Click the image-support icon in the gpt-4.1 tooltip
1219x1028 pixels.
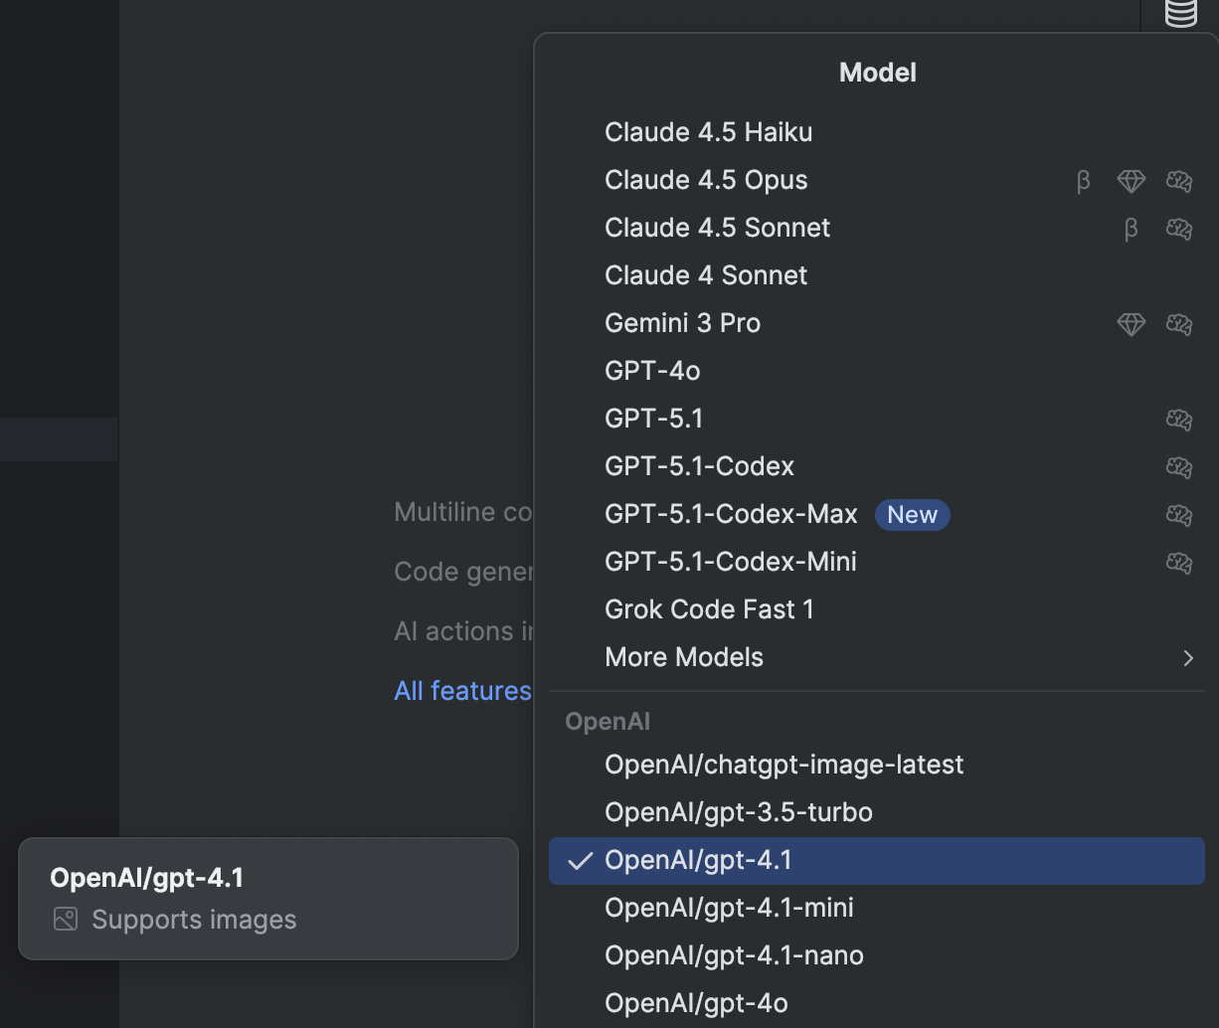pyautogui.click(x=65, y=919)
